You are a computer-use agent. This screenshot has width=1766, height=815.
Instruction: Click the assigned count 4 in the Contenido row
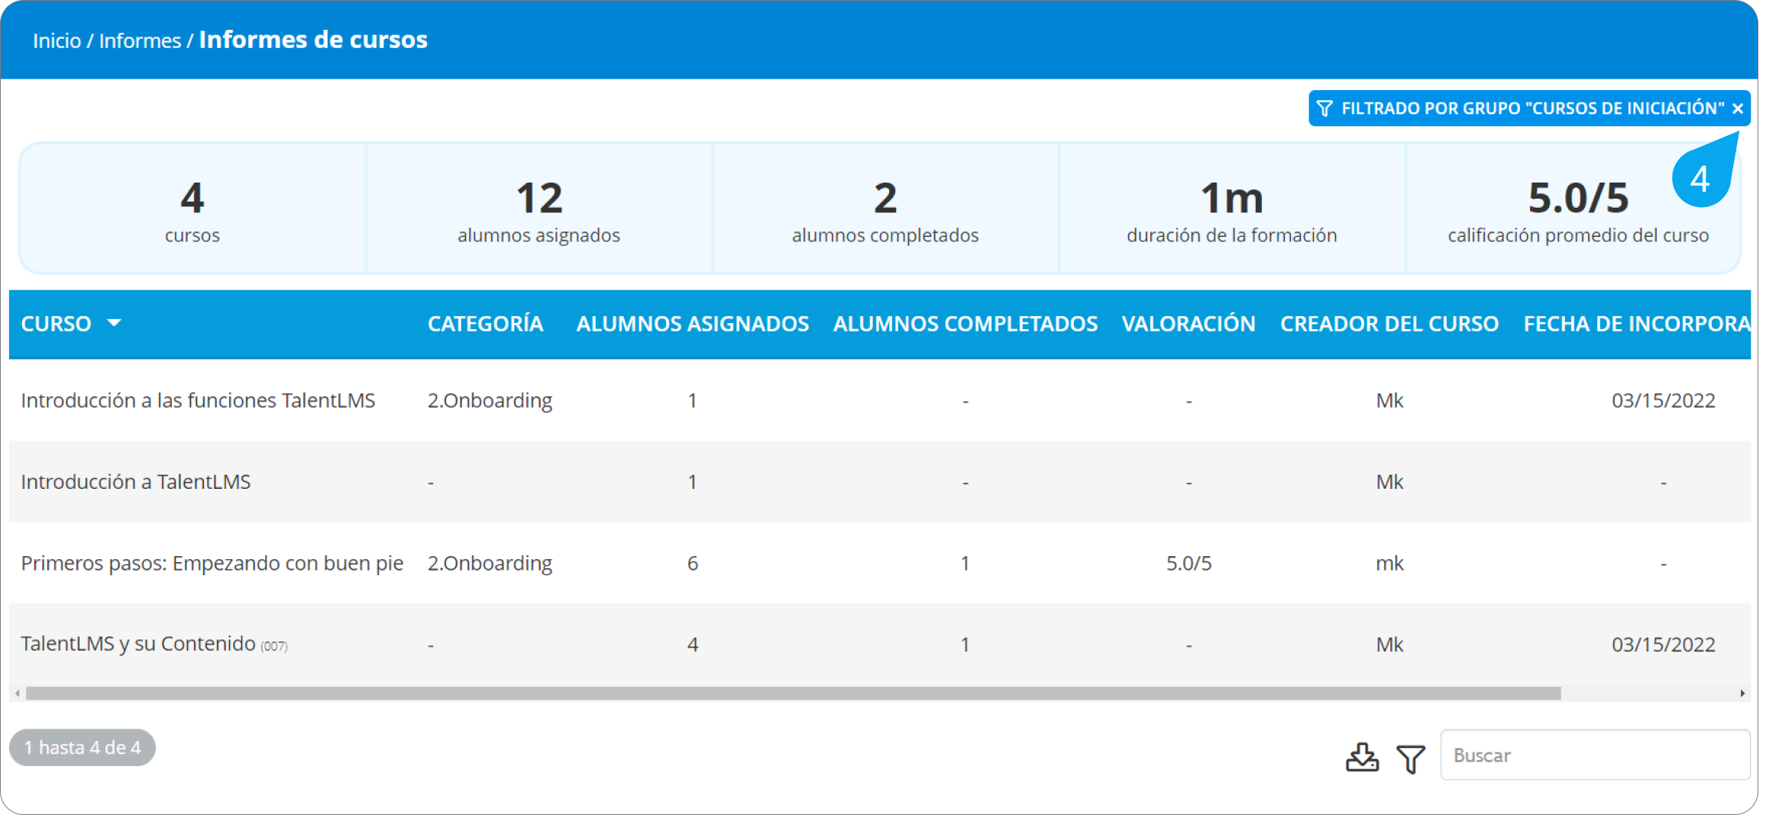(692, 645)
